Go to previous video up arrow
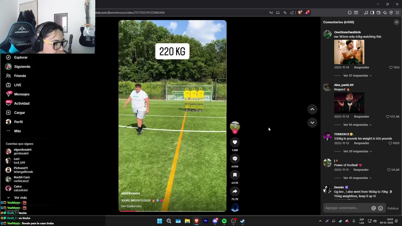402x226 pixels. pos(312,109)
